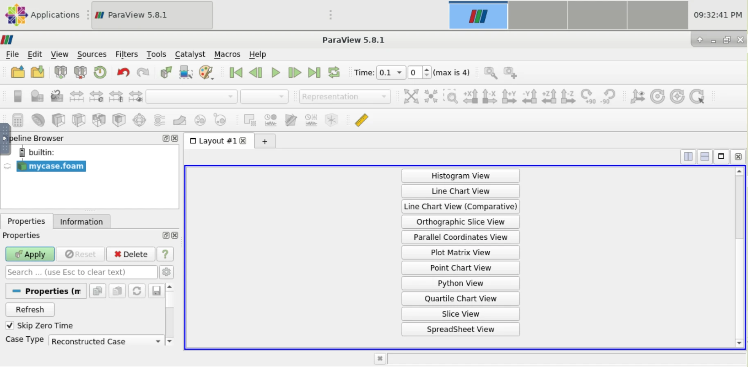Click the properties search field
Viewport: 748px width, 367px height.
point(81,272)
